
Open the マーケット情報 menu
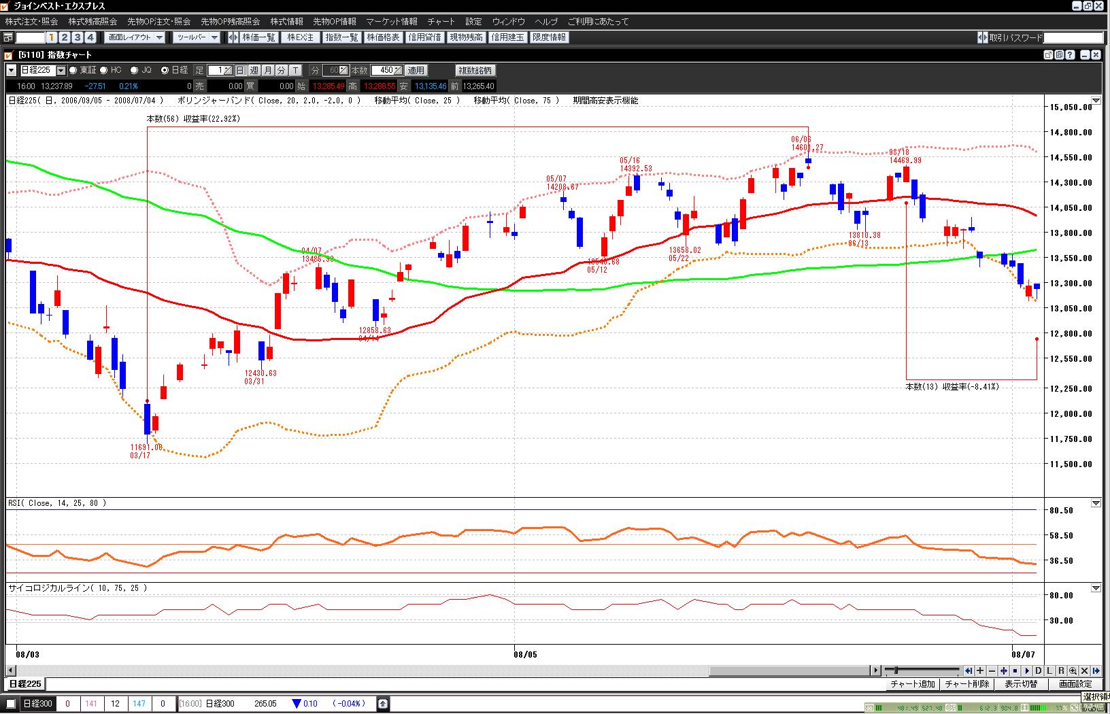pos(392,22)
